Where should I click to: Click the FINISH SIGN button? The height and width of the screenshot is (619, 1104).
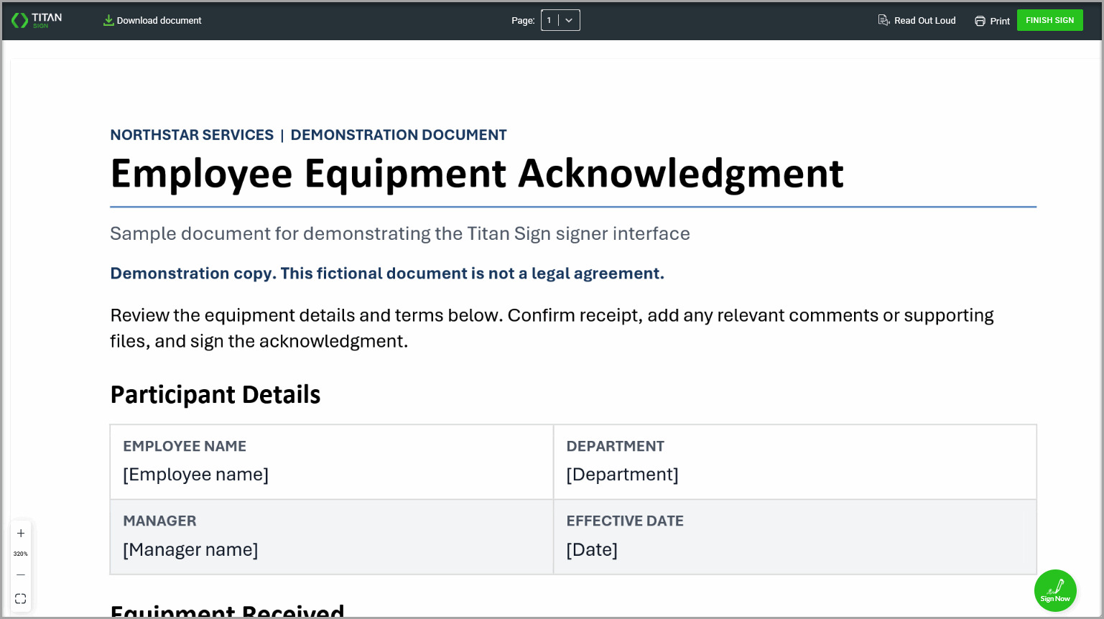tap(1049, 20)
